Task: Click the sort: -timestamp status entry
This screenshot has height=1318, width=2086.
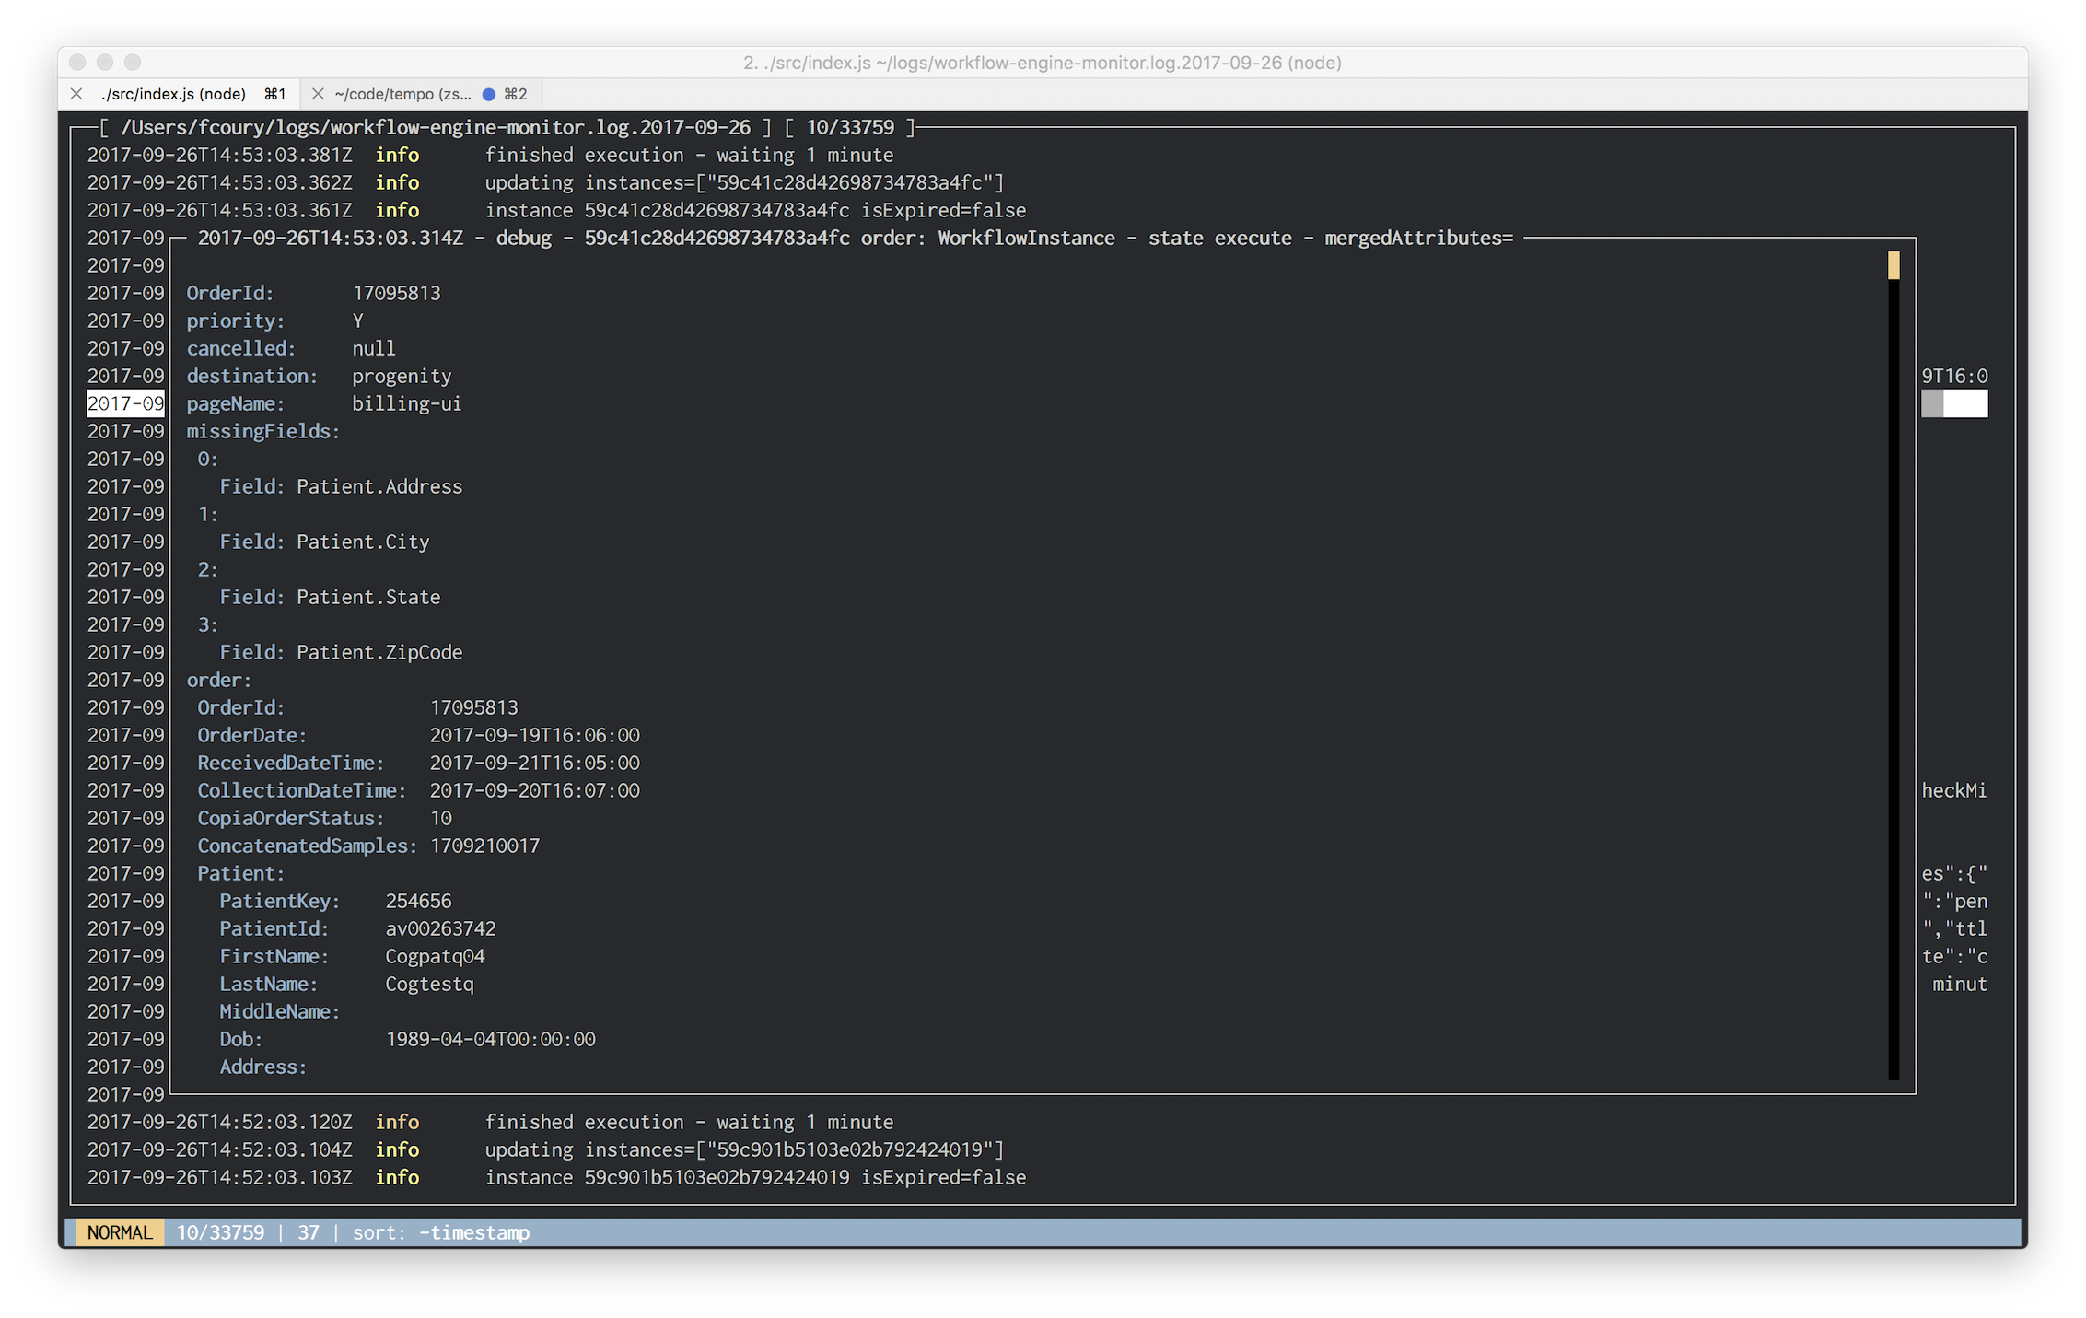Action: tap(441, 1232)
